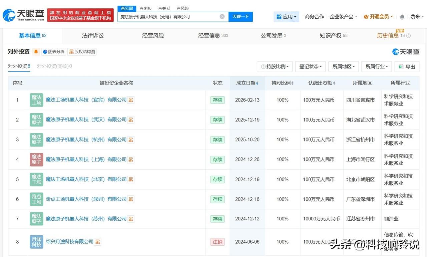The image size is (427, 257).
Task: Switch to the 经营风险 tab
Action: pos(153,36)
